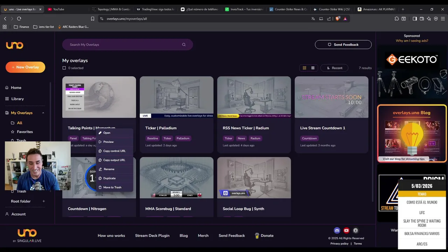Open the Ticker | Palladium thumbnail

click(x=176, y=97)
